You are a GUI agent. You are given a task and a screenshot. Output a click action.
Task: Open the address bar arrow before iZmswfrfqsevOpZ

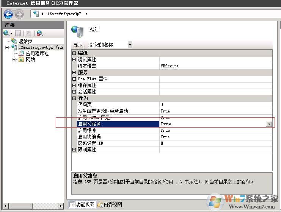pos(43,14)
